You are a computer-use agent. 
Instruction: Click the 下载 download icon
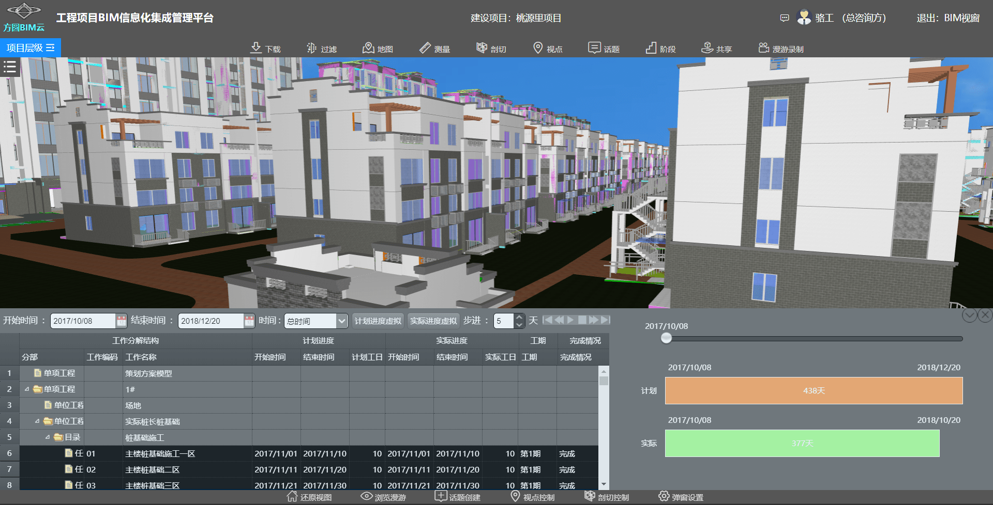point(256,48)
